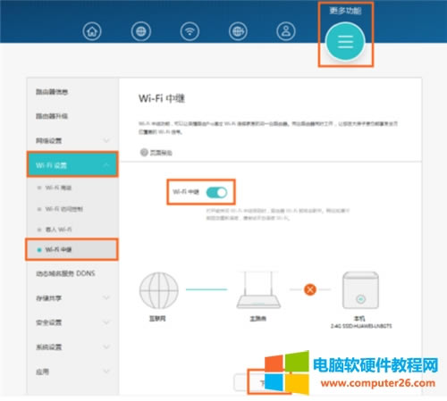Viewport: 447px width, 401px height.
Task: Open 路由器升级 in the sidebar
Action: point(52,116)
